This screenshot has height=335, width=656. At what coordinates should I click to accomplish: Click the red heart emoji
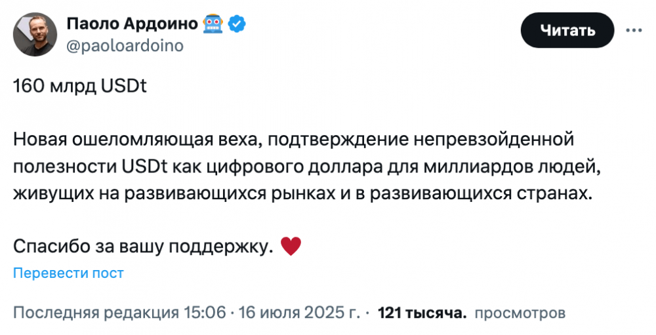tap(291, 246)
